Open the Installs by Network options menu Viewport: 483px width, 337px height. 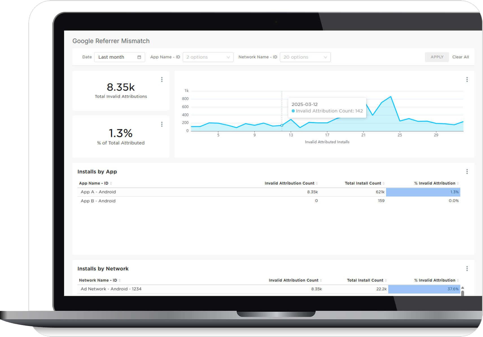tap(467, 269)
